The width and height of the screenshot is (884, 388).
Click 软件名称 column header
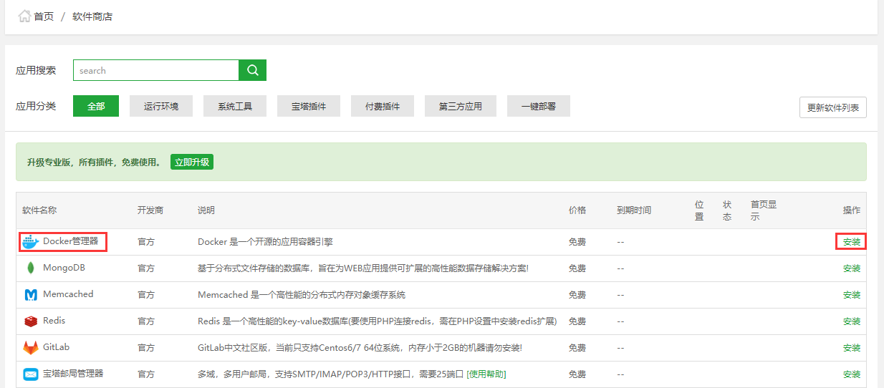tap(39, 210)
